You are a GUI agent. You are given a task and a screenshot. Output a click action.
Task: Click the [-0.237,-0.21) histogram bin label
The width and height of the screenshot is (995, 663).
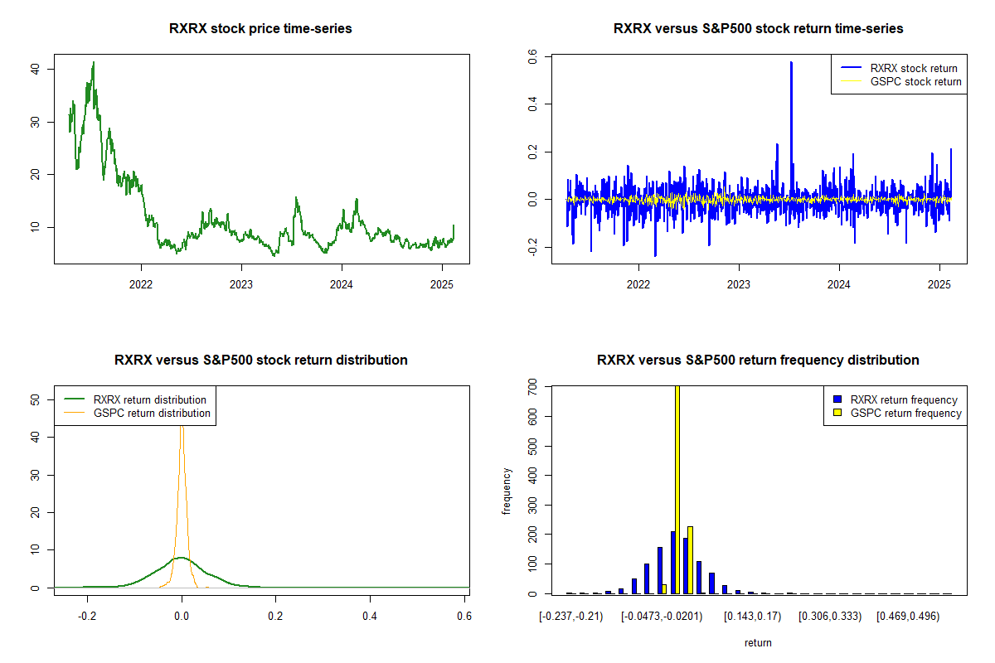pos(570,617)
